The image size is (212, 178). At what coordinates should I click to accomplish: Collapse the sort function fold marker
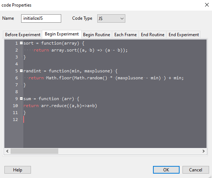point(21,43)
